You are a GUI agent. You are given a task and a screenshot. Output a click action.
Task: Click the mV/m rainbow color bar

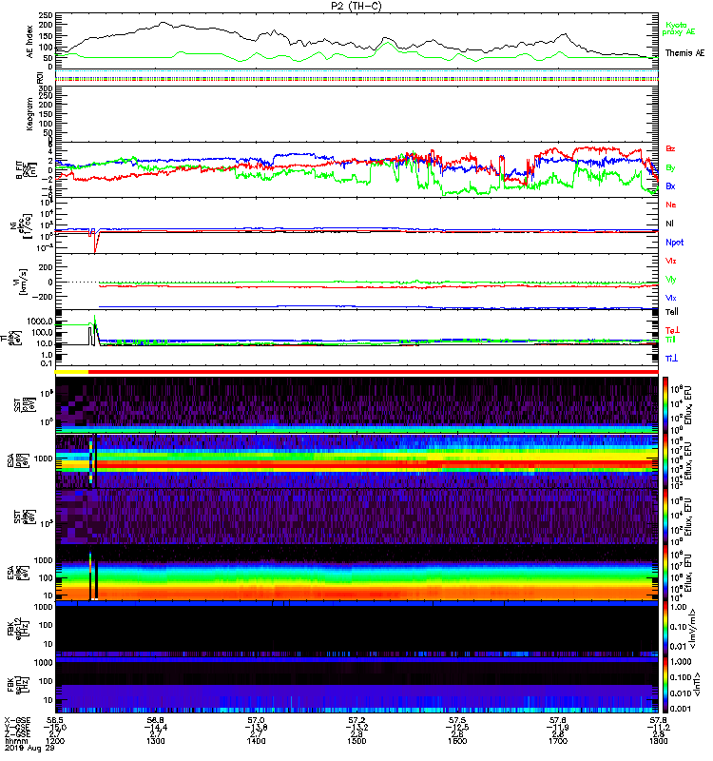[x=665, y=629]
